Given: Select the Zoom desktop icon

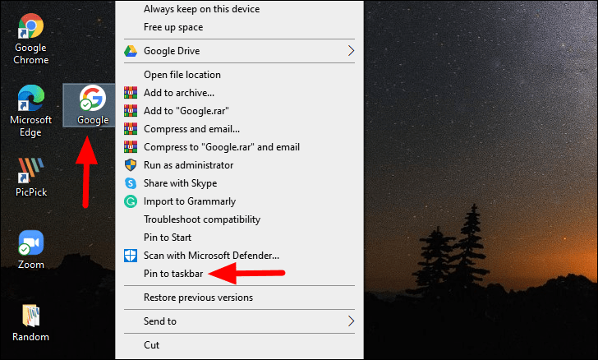Looking at the screenshot, I should [x=31, y=250].
